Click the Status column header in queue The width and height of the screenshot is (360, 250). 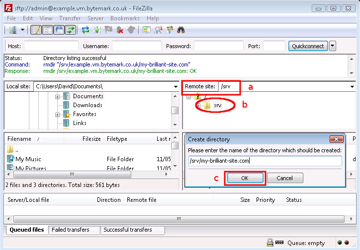(319, 199)
